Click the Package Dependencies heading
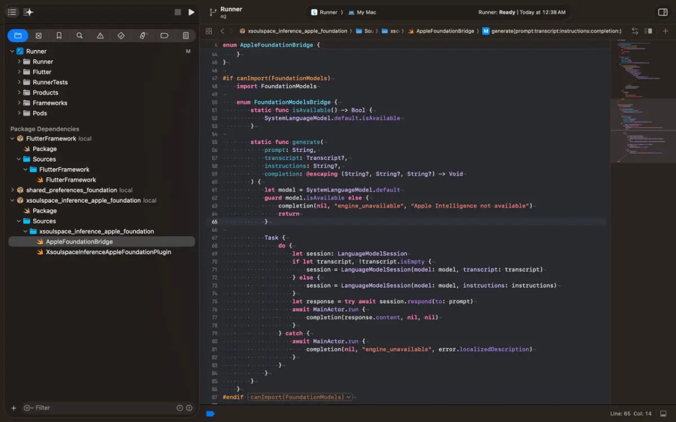This screenshot has width=676, height=422. coord(45,129)
